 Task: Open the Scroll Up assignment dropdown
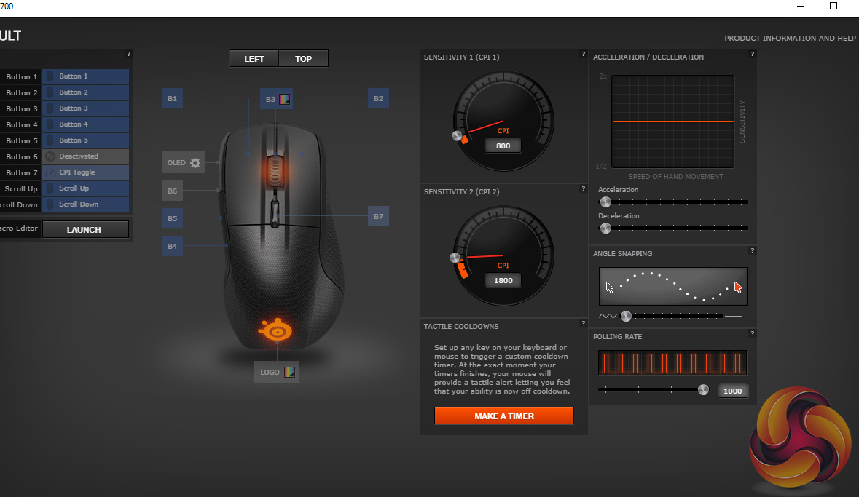click(85, 188)
